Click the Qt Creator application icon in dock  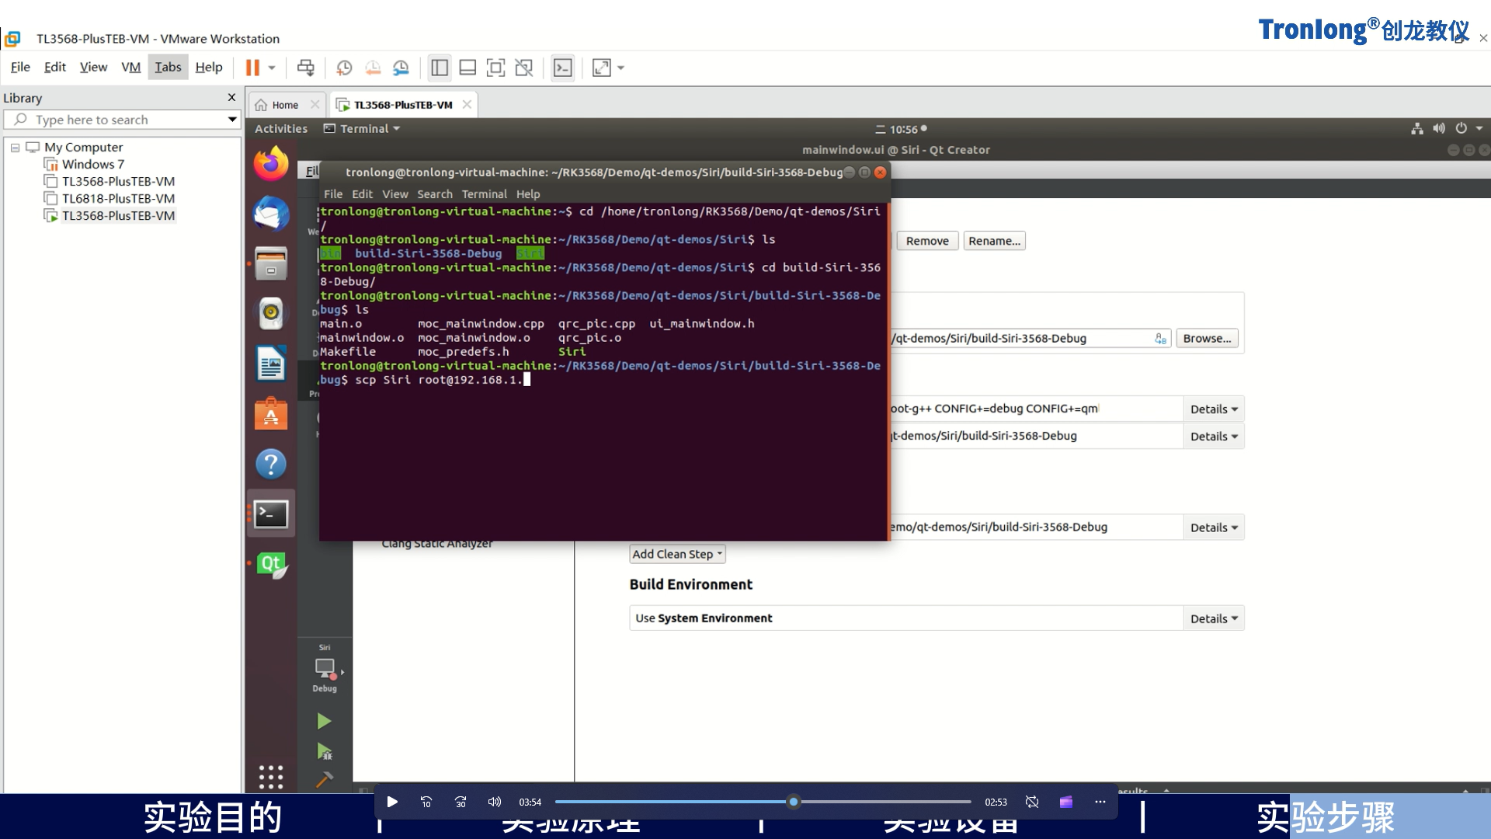click(270, 563)
